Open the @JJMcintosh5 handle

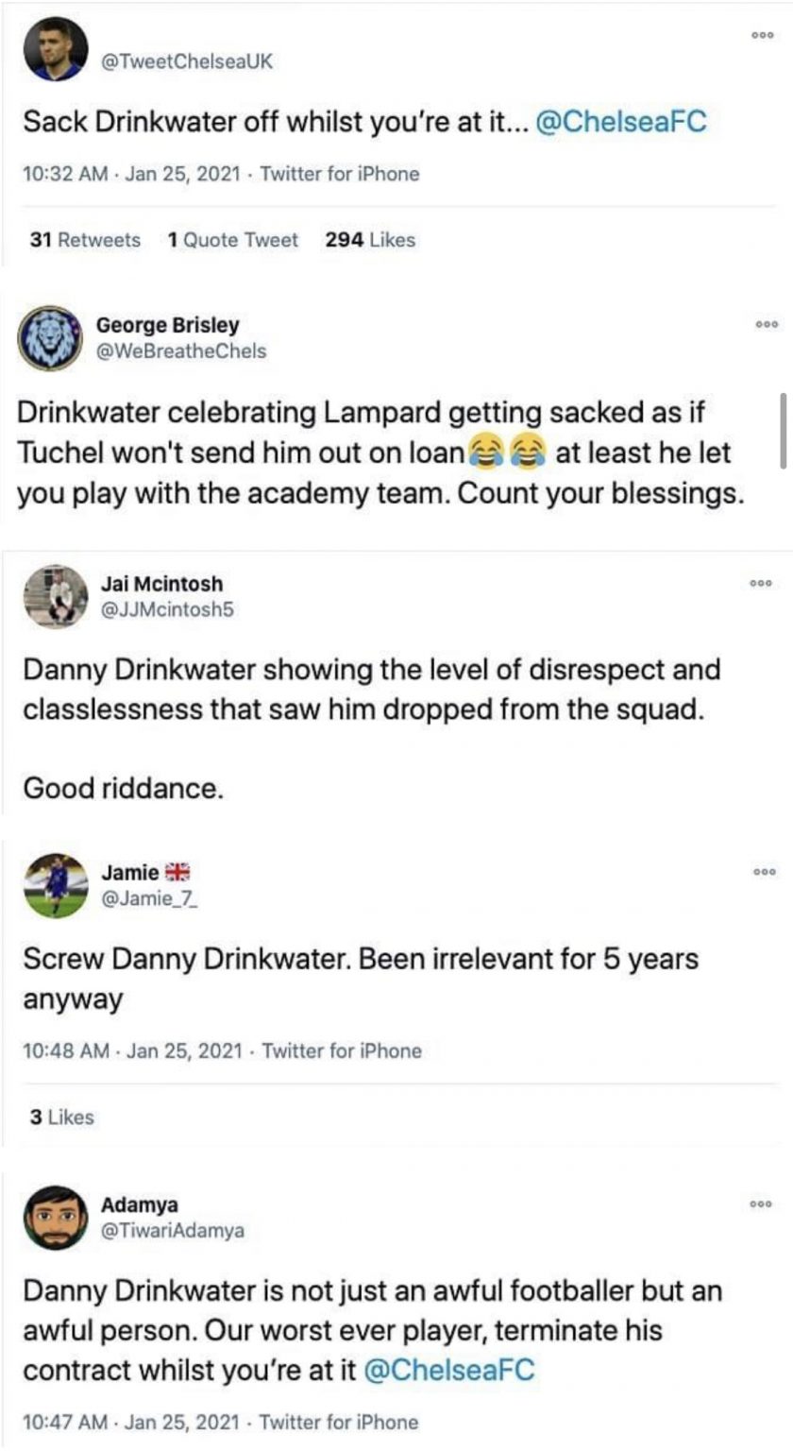(x=168, y=610)
